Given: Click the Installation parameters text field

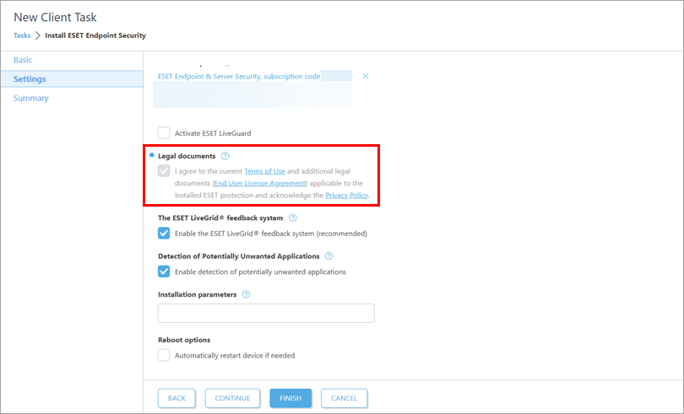Looking at the screenshot, I should click(x=266, y=314).
